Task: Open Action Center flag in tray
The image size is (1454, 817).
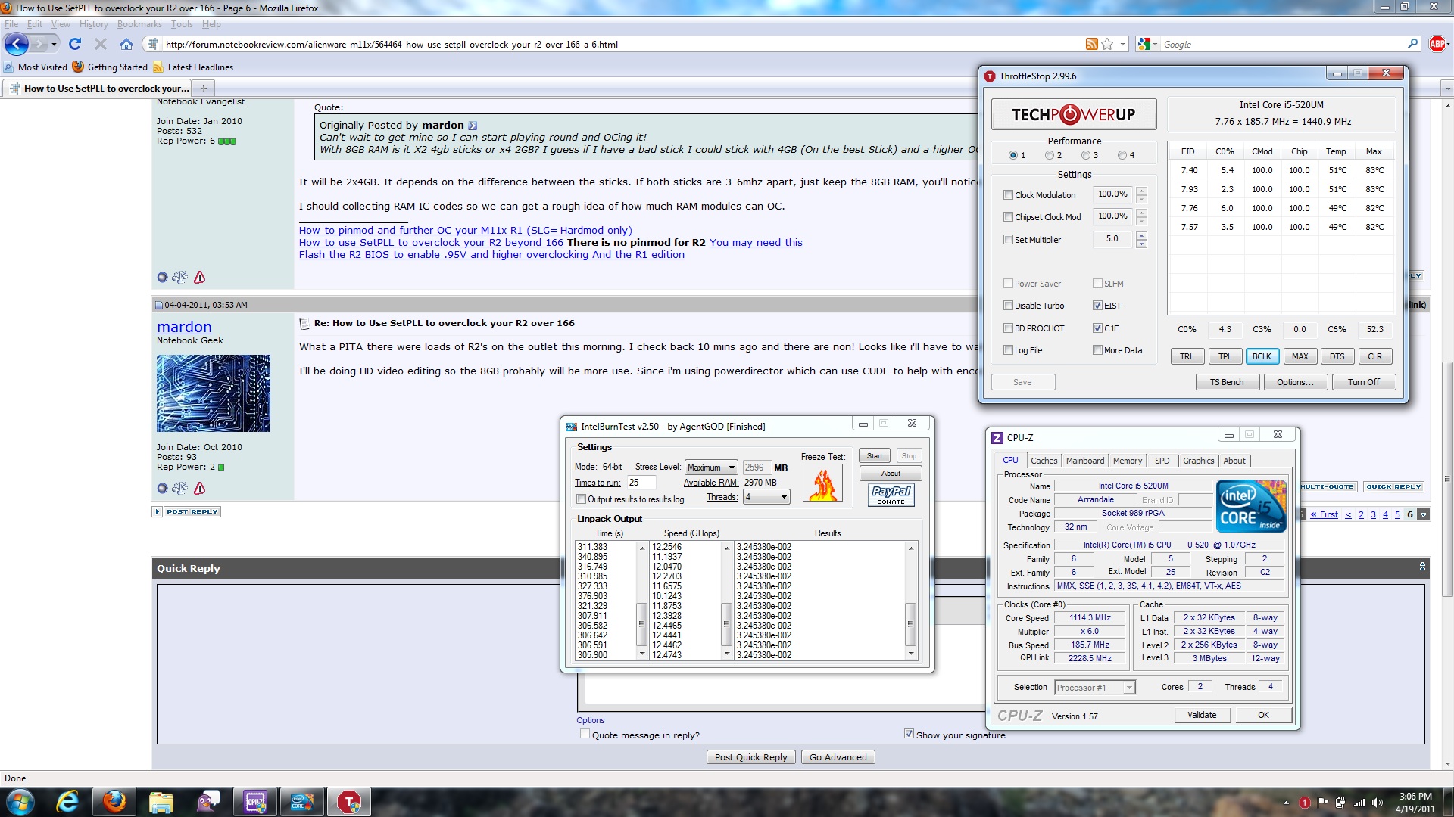Action: coord(1322,803)
